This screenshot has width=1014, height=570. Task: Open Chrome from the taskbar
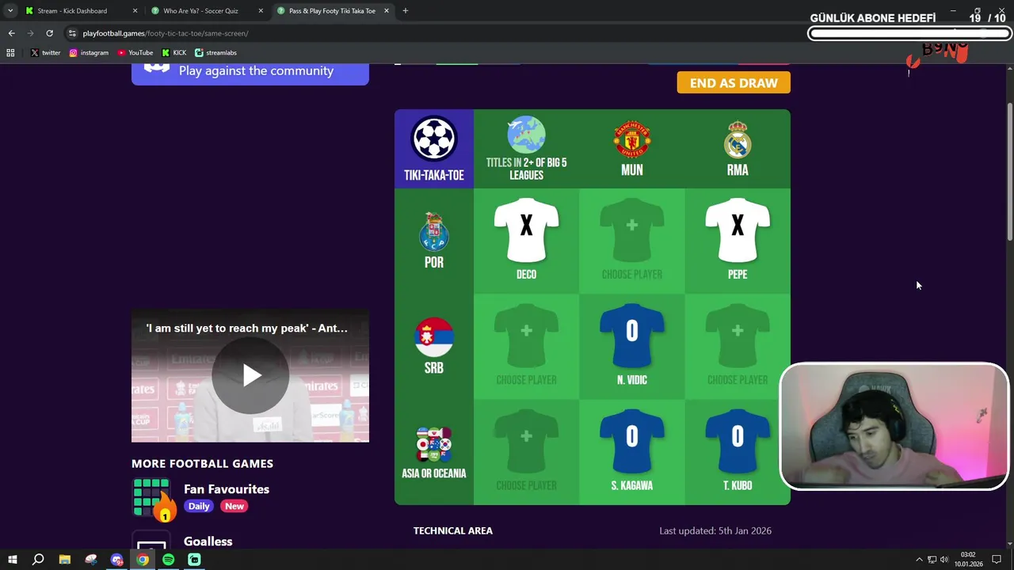click(x=143, y=560)
